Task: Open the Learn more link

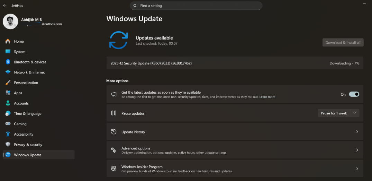Action: (x=267, y=97)
